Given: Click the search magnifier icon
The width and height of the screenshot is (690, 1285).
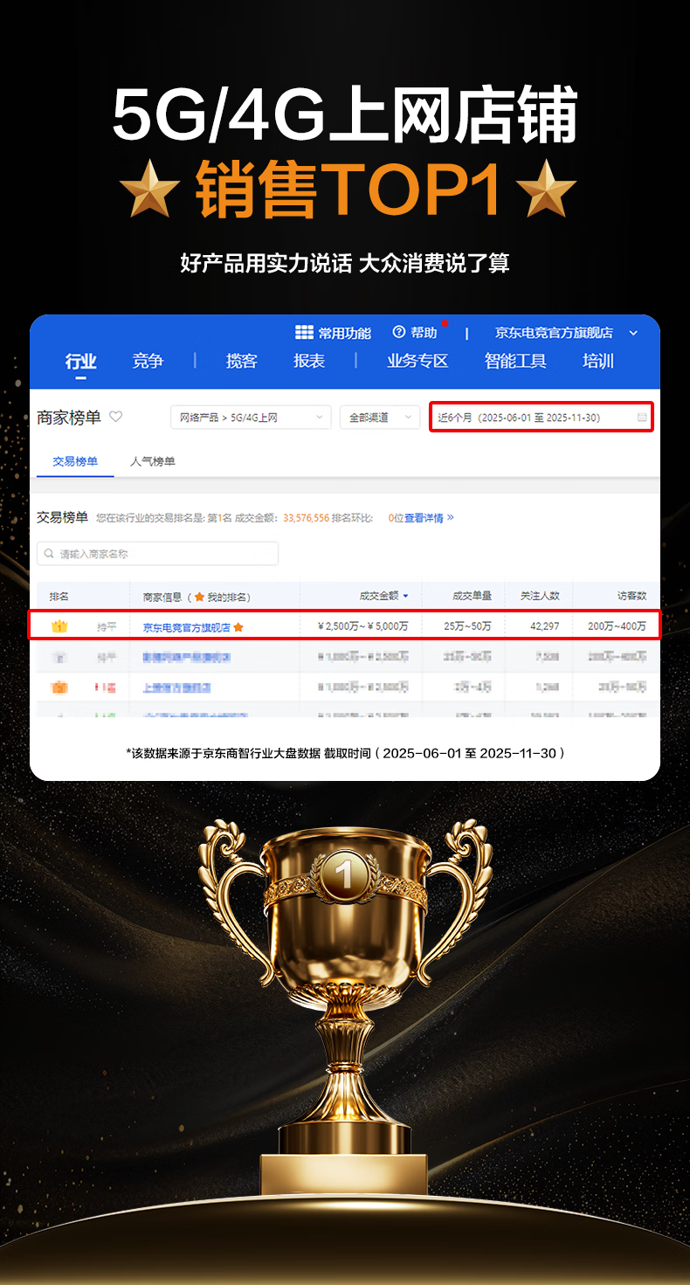Looking at the screenshot, I should 49,554.
